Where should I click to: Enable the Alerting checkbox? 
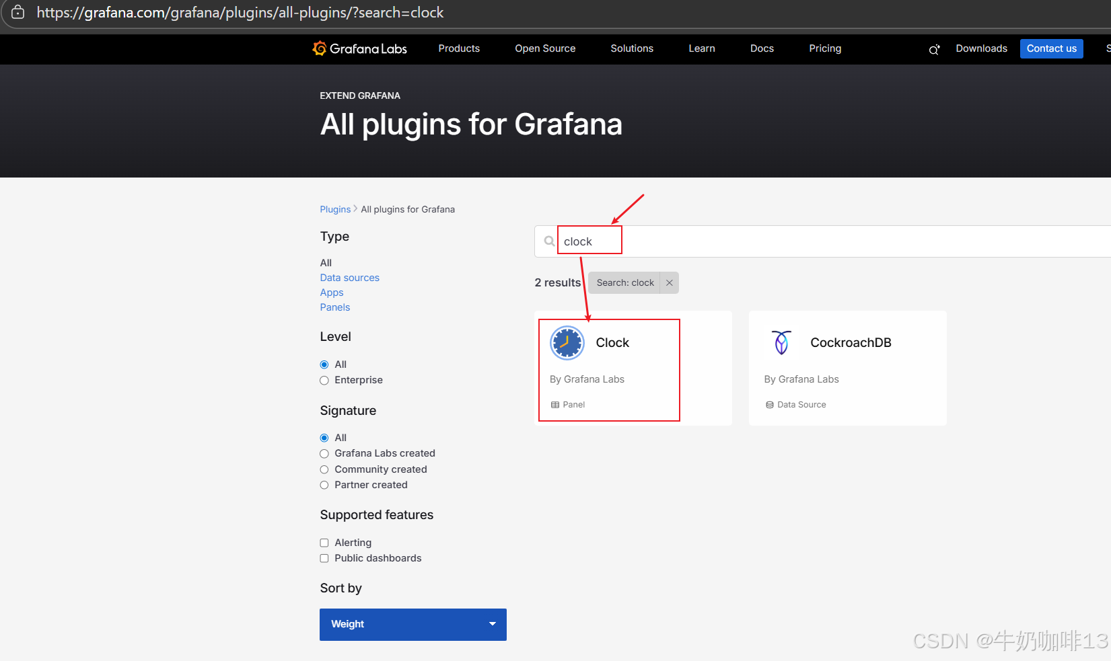click(x=324, y=543)
